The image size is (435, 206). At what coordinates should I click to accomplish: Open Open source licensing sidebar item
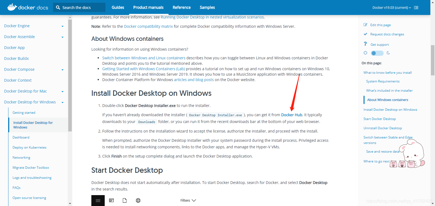point(29,198)
